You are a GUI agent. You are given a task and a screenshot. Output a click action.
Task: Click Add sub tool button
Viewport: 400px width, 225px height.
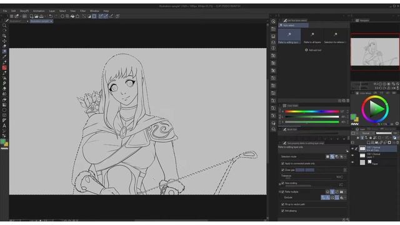313,50
